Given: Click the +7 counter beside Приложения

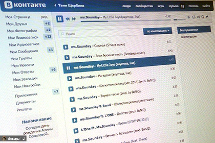Looking at the screenshot, I should [56, 92].
